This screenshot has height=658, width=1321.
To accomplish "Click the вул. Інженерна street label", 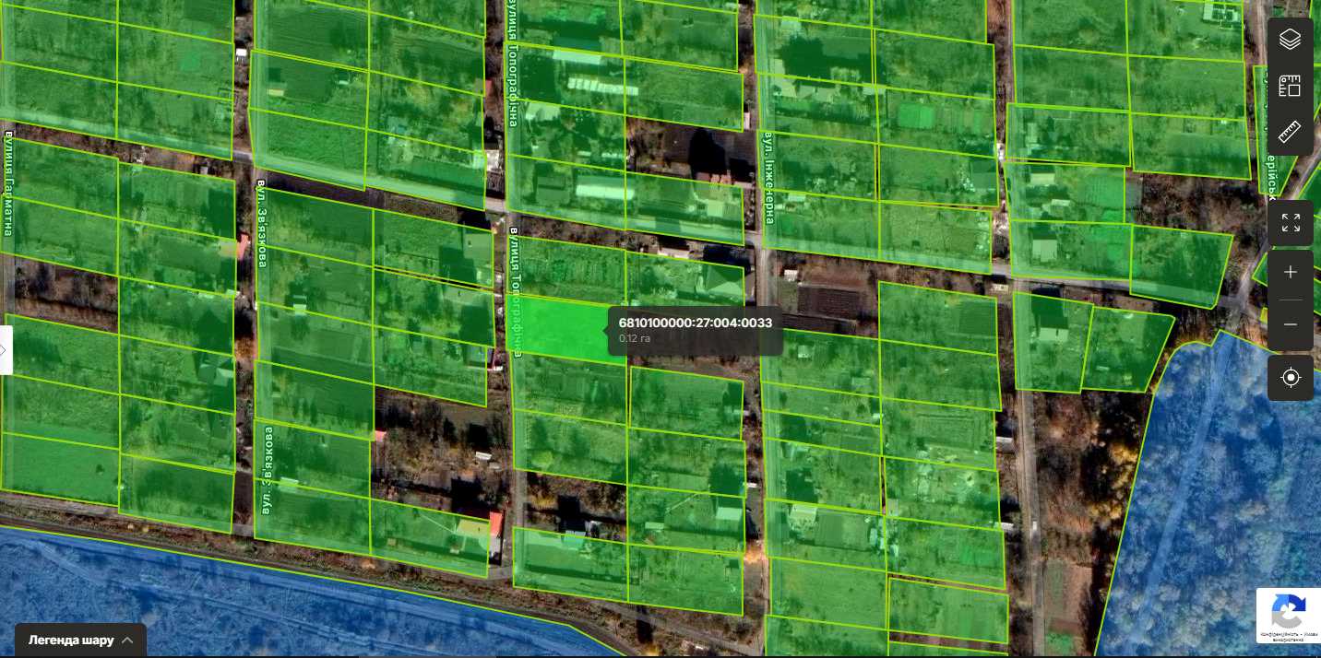I will pos(768,177).
